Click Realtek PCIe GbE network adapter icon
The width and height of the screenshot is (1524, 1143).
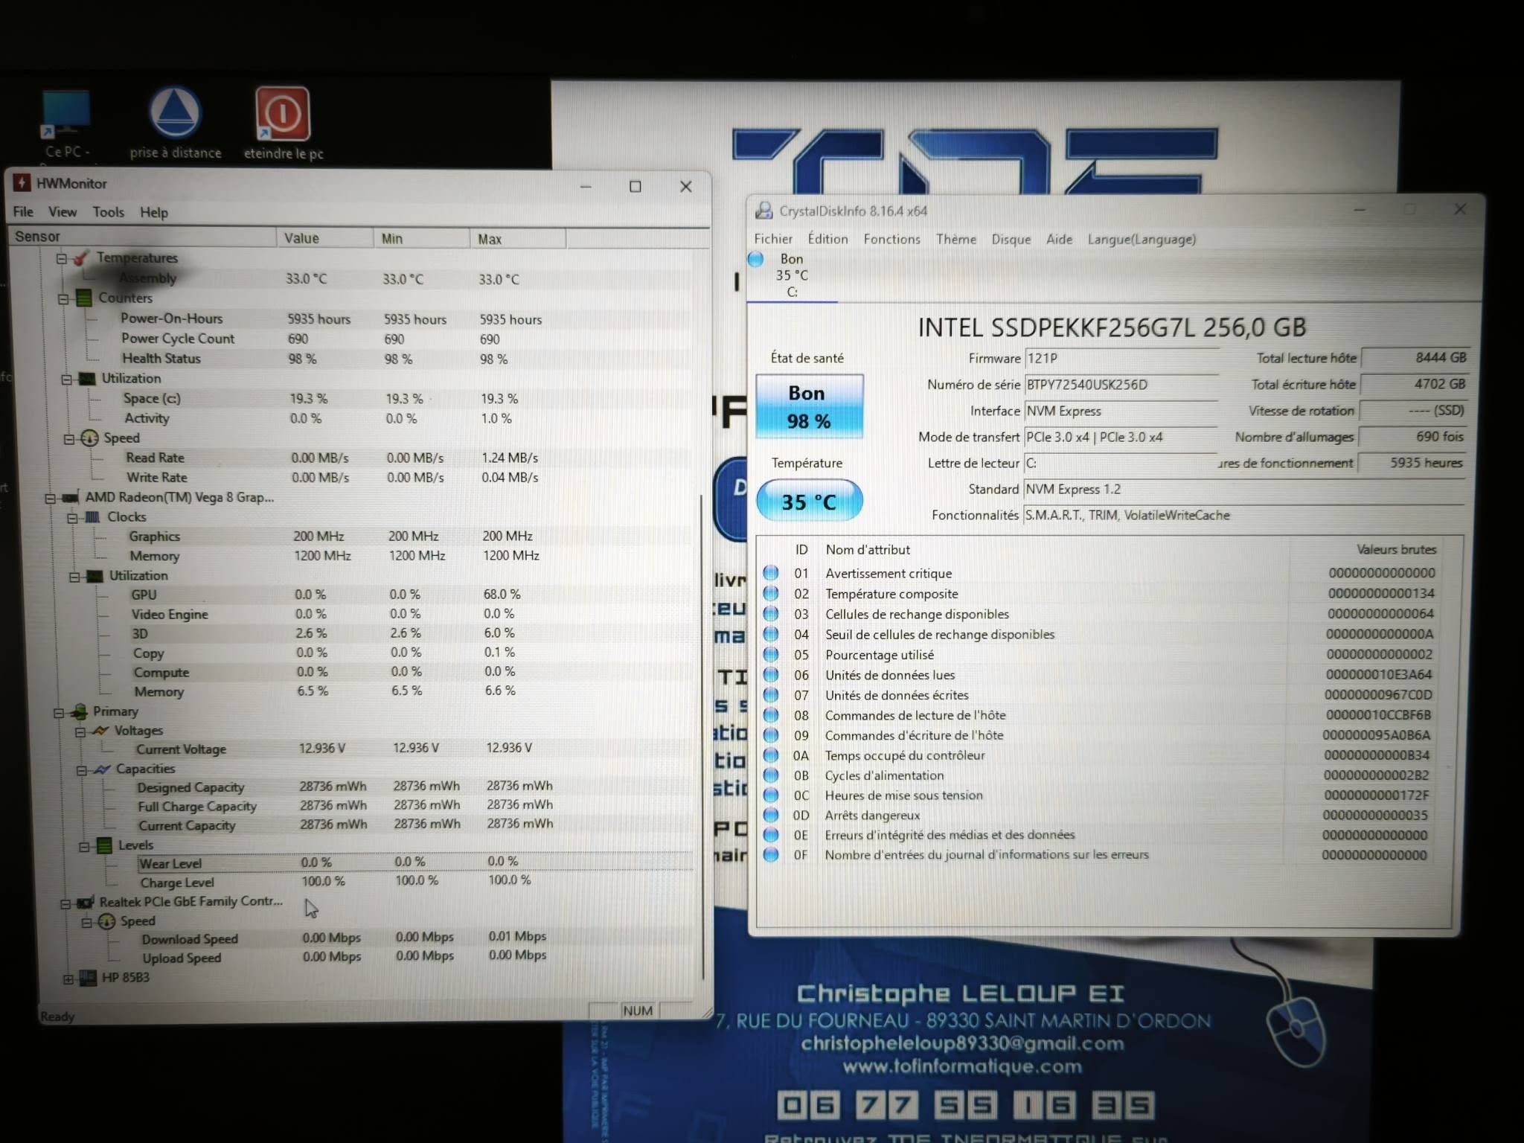tap(86, 902)
